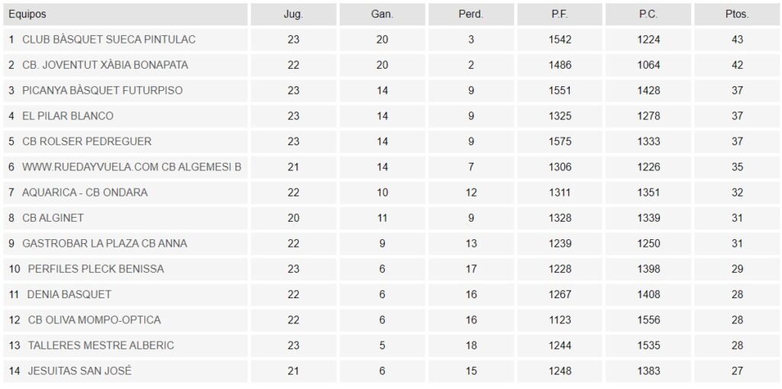Click JESUITAS SAN JOSÉ team name
This screenshot has height=389, width=782.
pos(79,371)
